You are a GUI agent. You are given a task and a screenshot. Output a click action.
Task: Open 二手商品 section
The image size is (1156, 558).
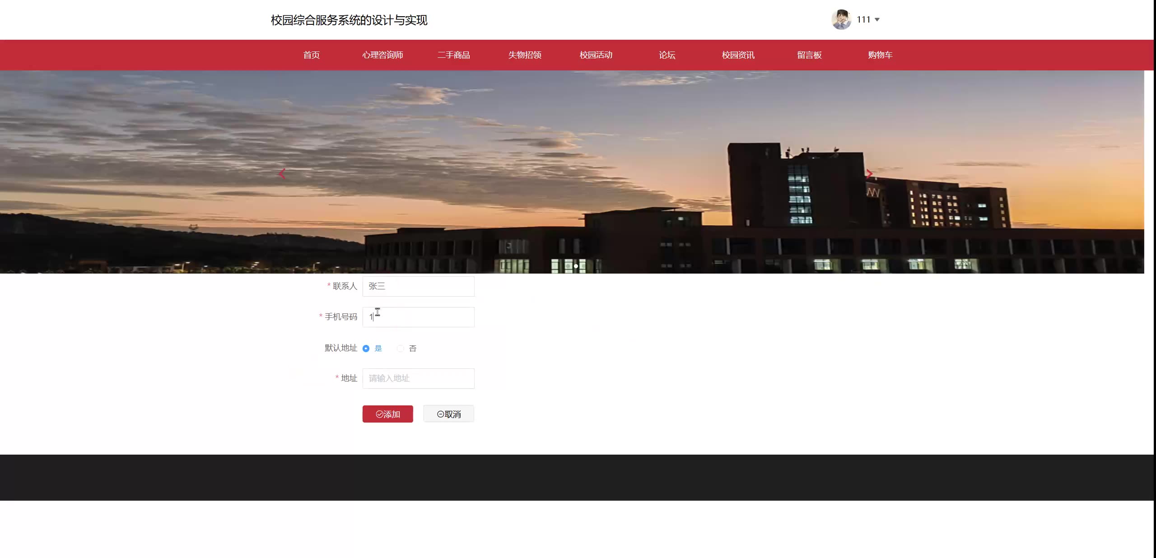click(x=453, y=55)
